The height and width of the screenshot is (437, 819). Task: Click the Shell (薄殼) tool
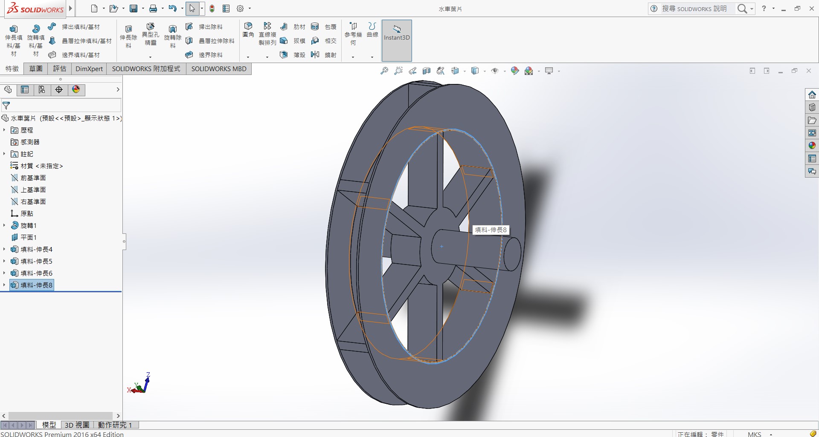(x=293, y=55)
